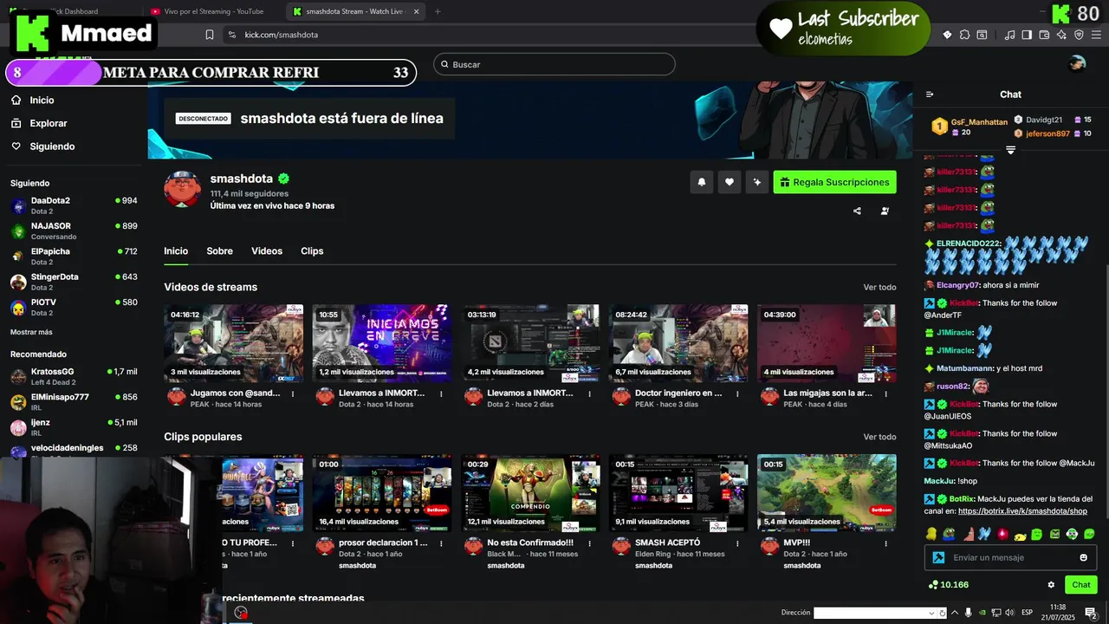Open the 'SMASH ACEPTÓ' clip thumbnail
The width and height of the screenshot is (1109, 624).
coord(678,493)
